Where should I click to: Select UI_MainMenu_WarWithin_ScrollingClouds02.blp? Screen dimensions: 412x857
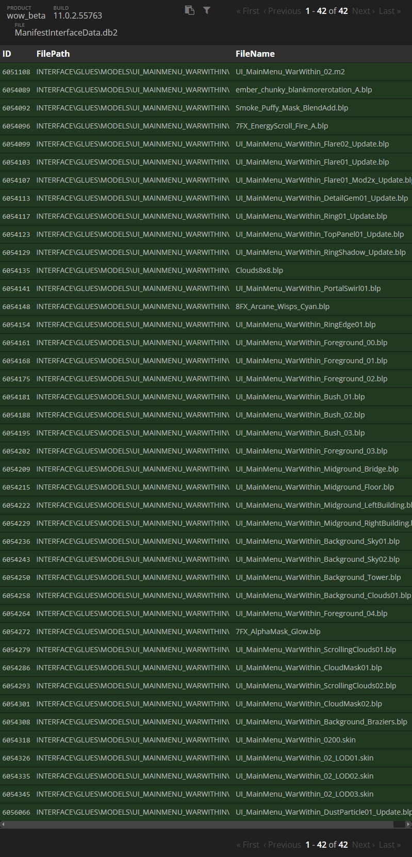[x=316, y=686]
